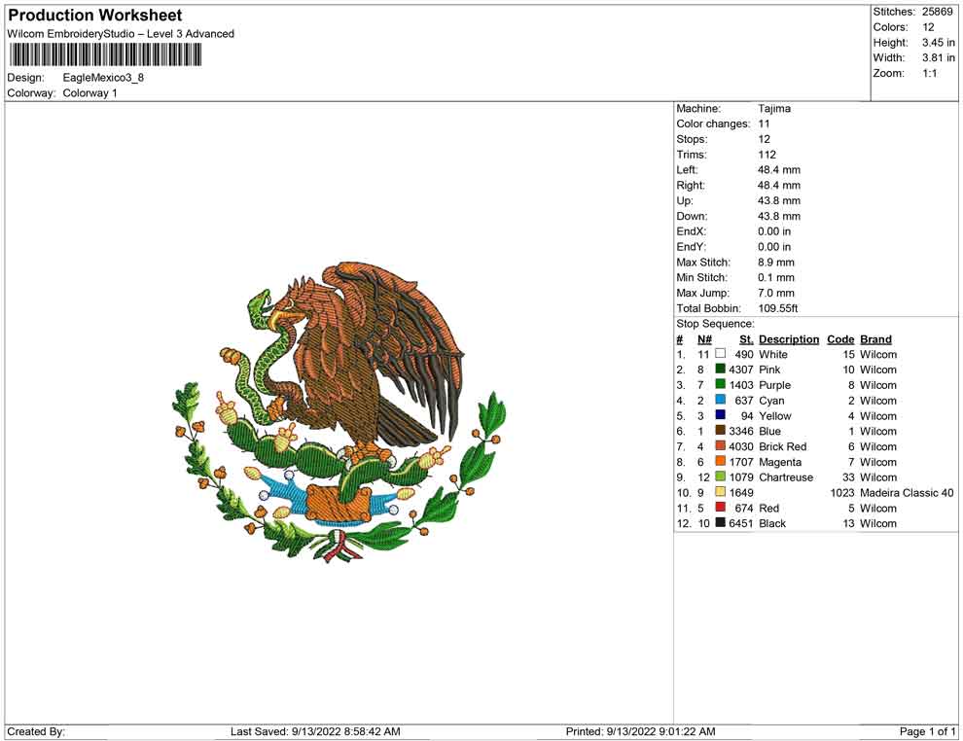
Task: Click the Cyan row color swatch
Action: (x=721, y=400)
